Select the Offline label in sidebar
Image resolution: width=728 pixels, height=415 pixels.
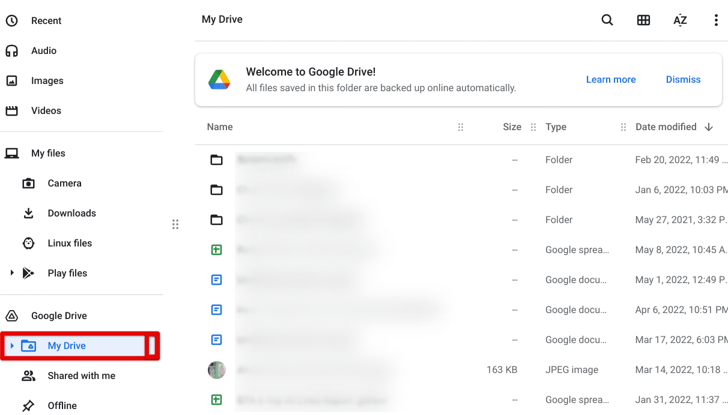pos(62,405)
